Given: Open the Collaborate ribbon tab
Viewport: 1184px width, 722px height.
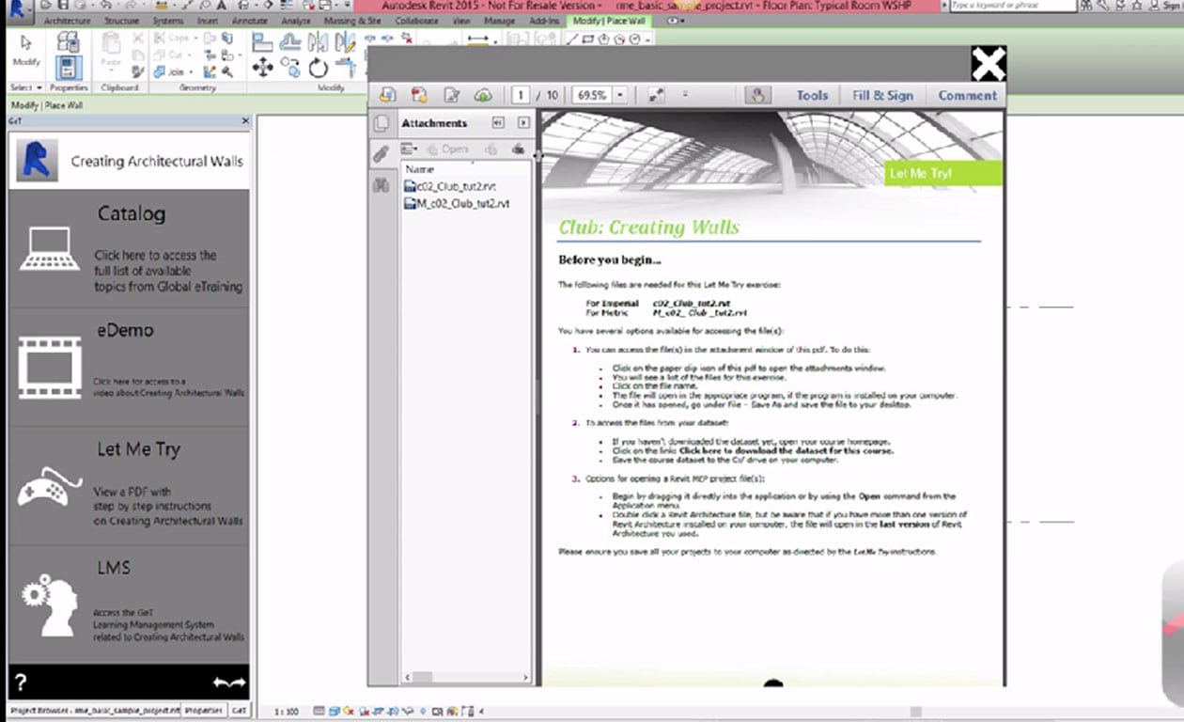Looking at the screenshot, I should (416, 20).
